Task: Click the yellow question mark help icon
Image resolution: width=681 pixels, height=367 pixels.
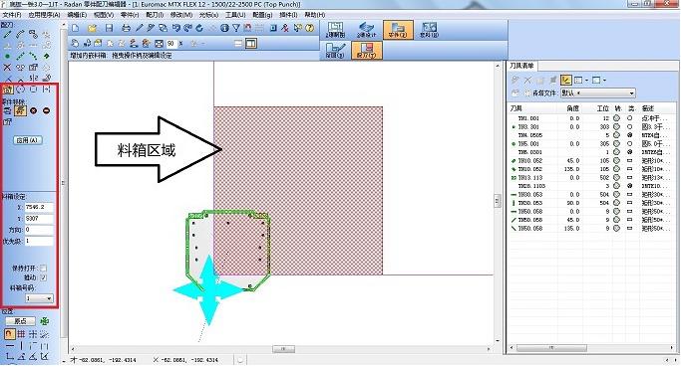Action: coord(309,28)
